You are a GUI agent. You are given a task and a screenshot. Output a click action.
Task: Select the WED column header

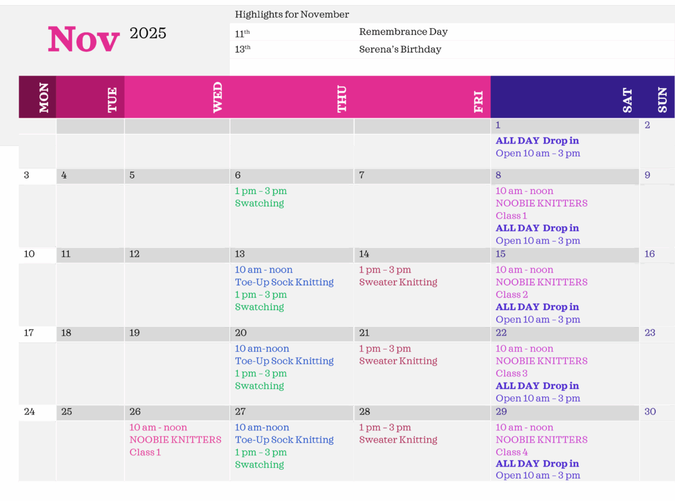[217, 97]
